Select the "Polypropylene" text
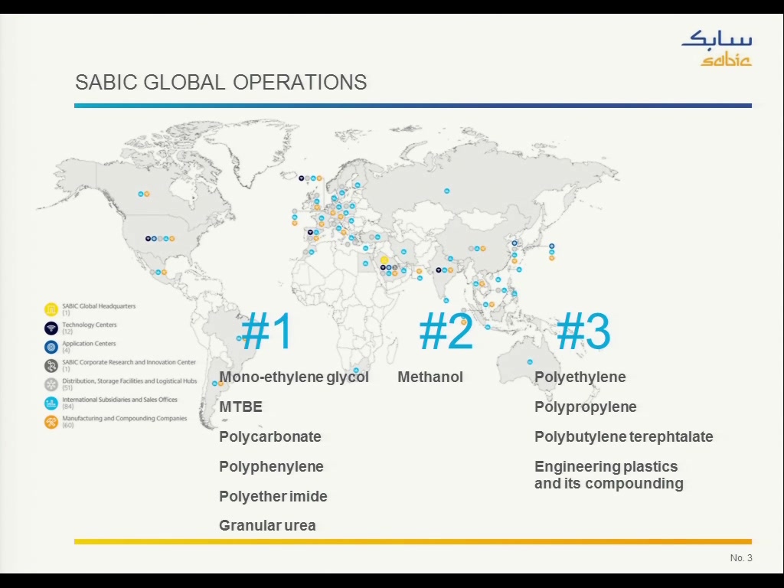 click(586, 407)
